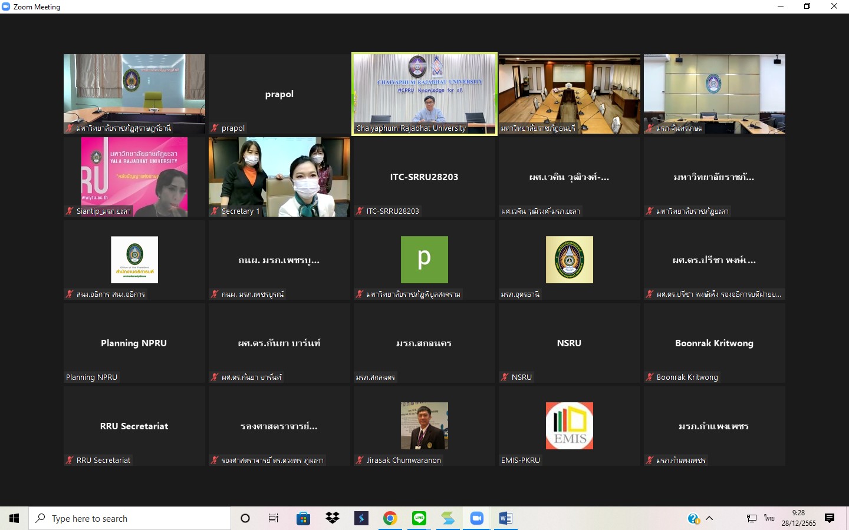This screenshot has width=849, height=530.
Task: Open the taskbar clock and date
Action: coord(798,518)
